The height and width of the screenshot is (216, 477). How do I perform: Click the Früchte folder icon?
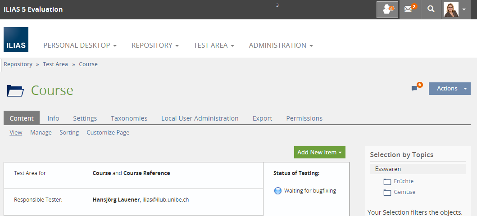pos(387,182)
